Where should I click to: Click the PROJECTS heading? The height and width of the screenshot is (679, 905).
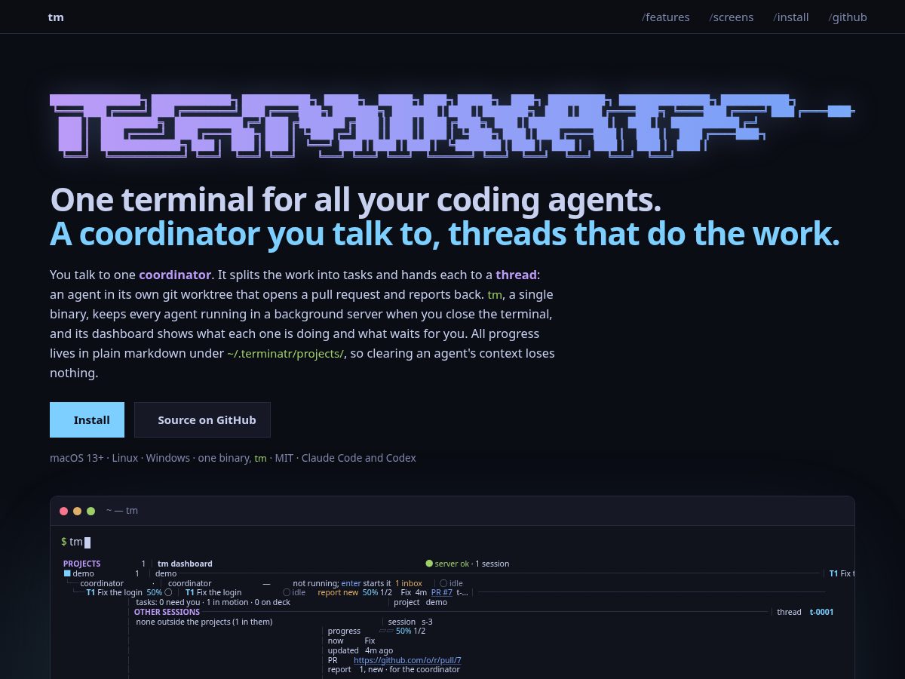(x=81, y=564)
